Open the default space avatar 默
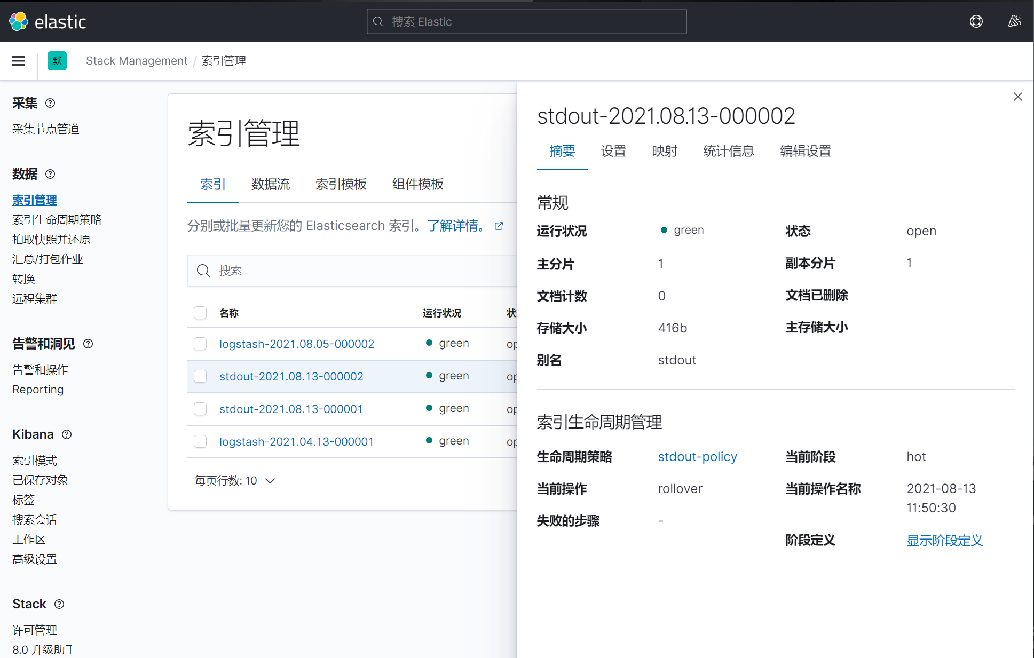1034x658 pixels. (x=57, y=61)
